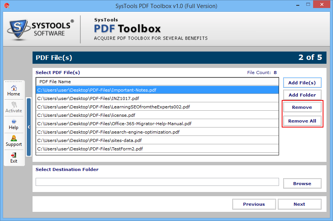Close the PDF Toolbox window

322,5
